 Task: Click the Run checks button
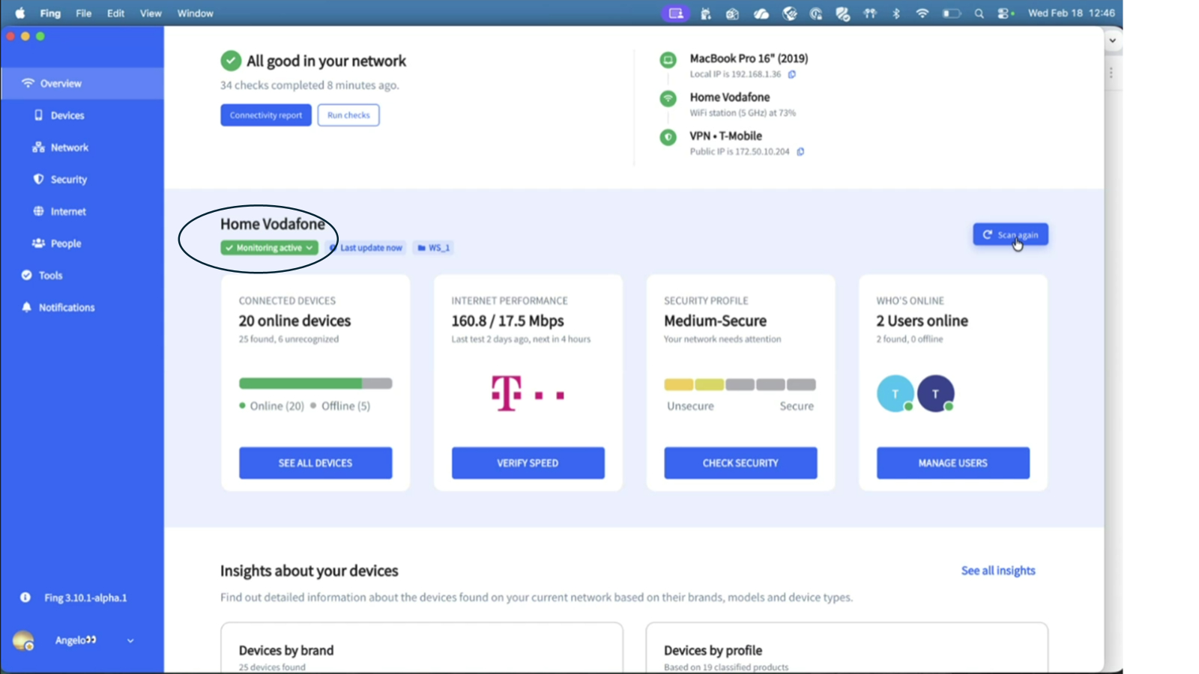[348, 115]
